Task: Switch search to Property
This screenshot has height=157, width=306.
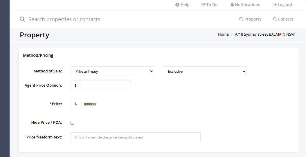Action: (250, 19)
